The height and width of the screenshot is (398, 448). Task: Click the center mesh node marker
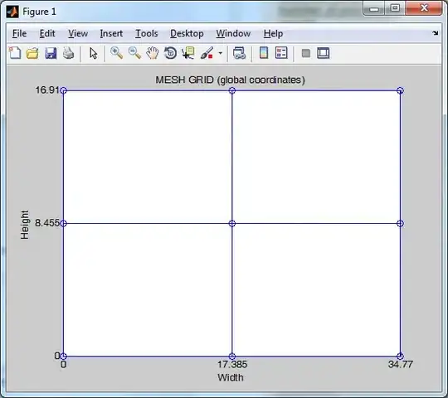232,223
